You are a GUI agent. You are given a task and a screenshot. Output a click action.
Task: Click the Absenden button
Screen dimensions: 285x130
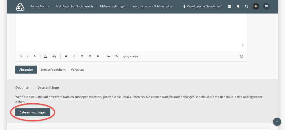(26, 70)
